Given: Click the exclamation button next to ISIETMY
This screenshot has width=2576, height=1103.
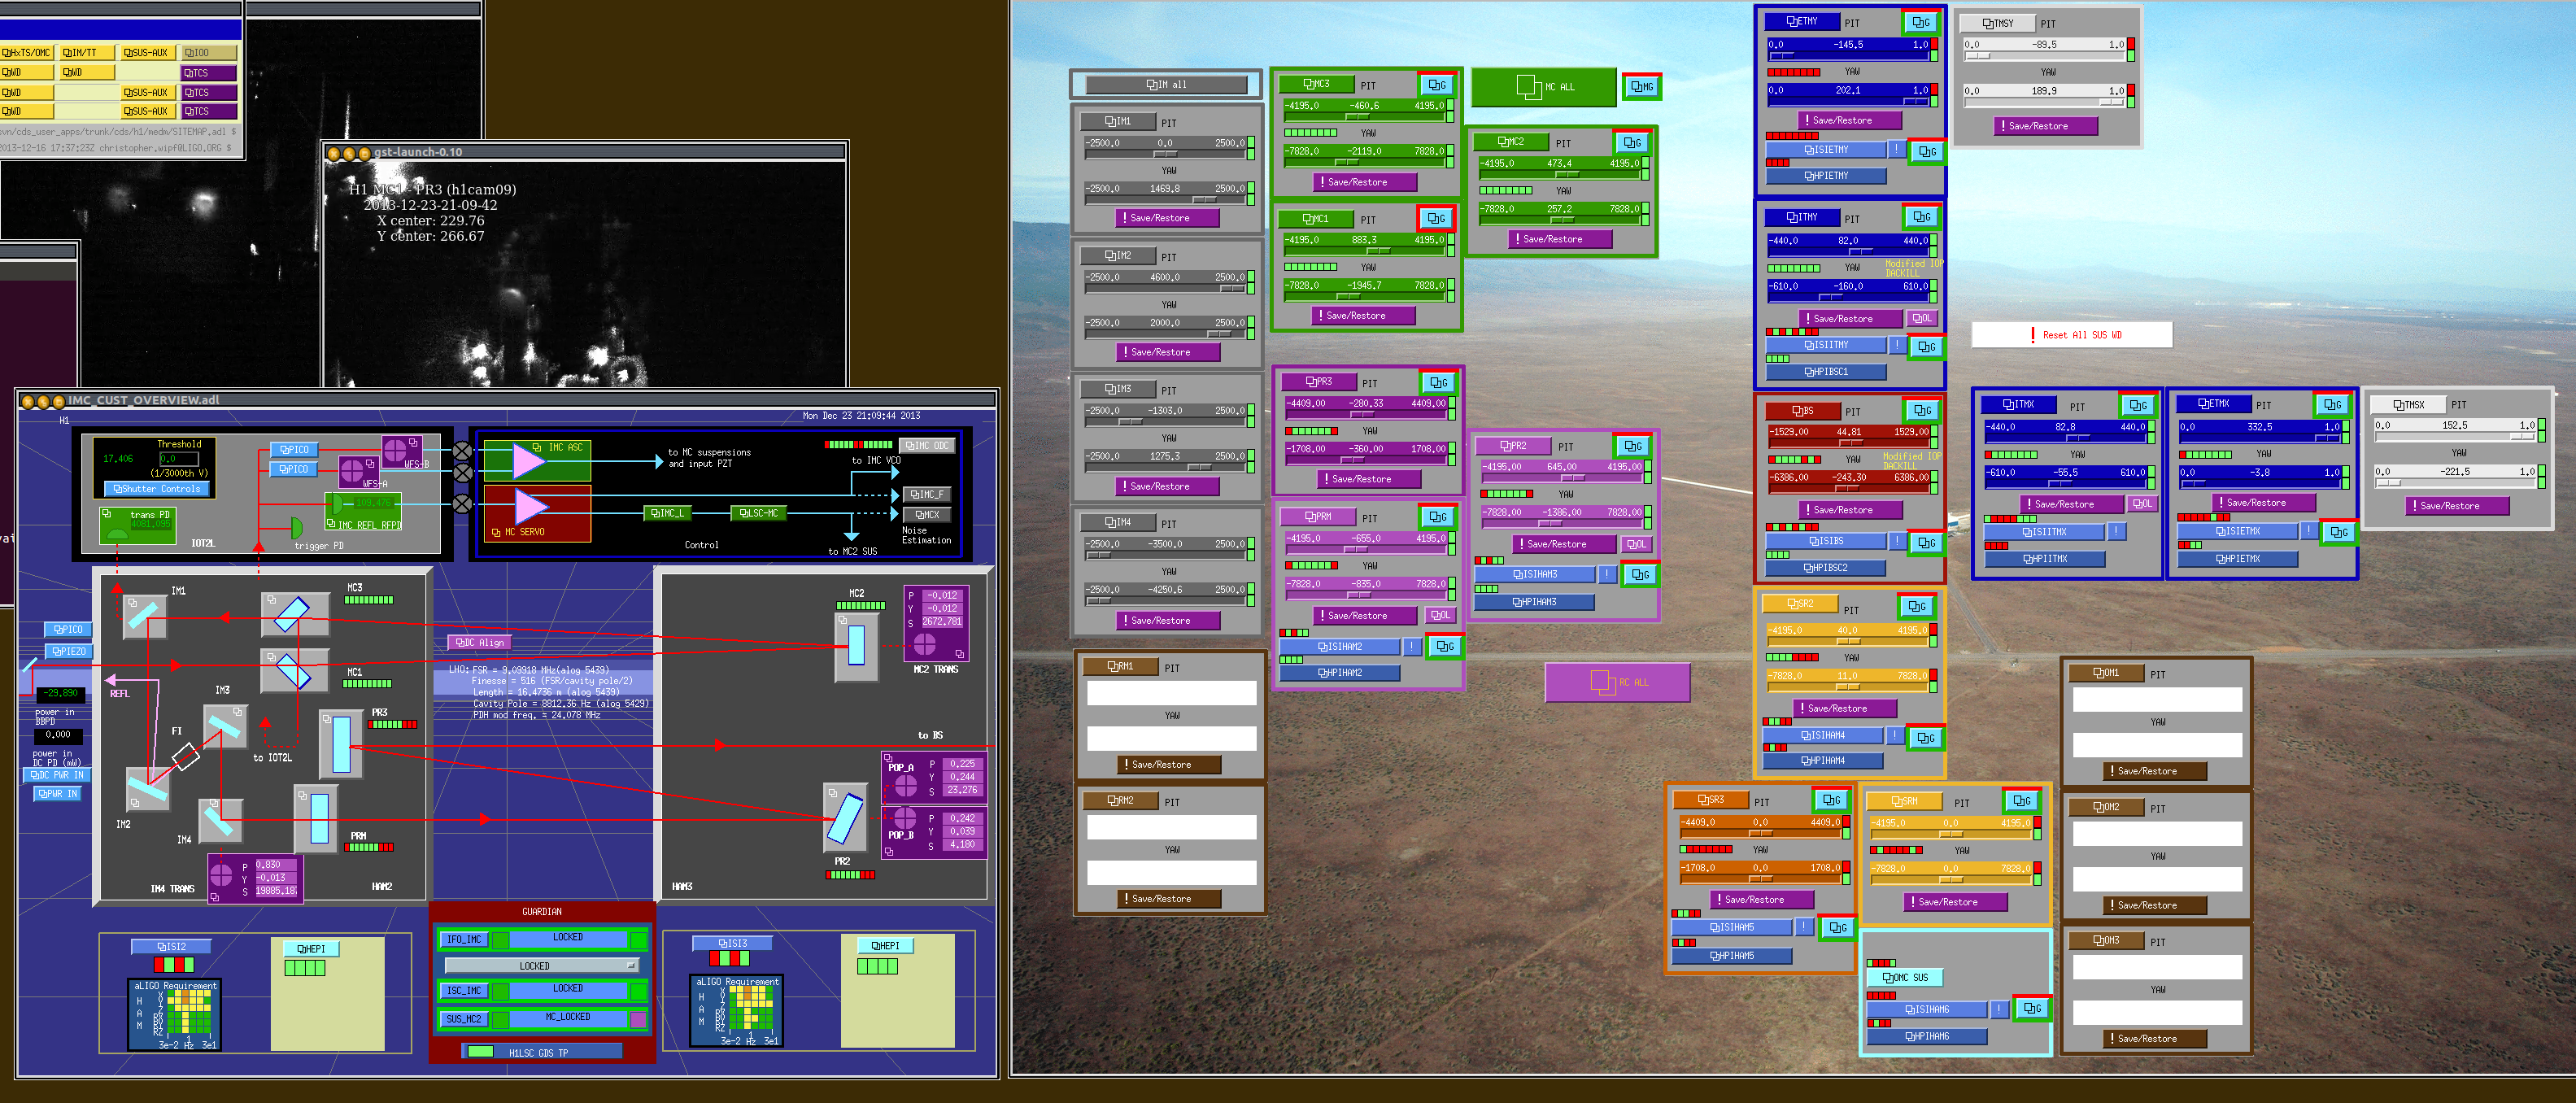Looking at the screenshot, I should pos(1896,150).
